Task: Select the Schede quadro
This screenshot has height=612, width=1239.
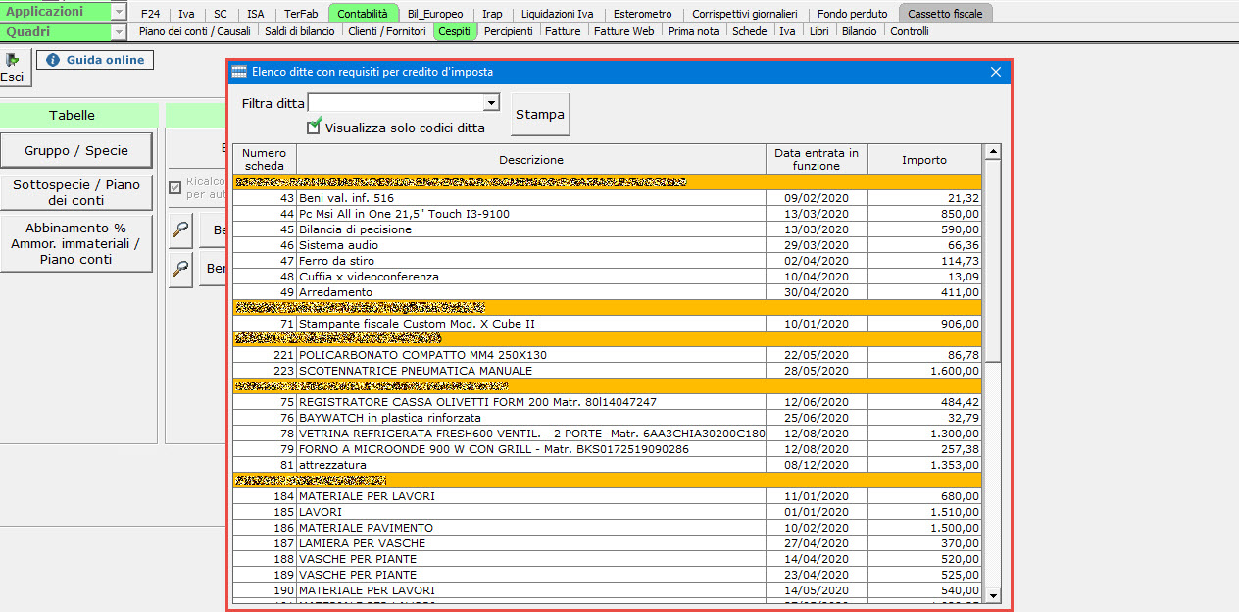Action: (750, 31)
